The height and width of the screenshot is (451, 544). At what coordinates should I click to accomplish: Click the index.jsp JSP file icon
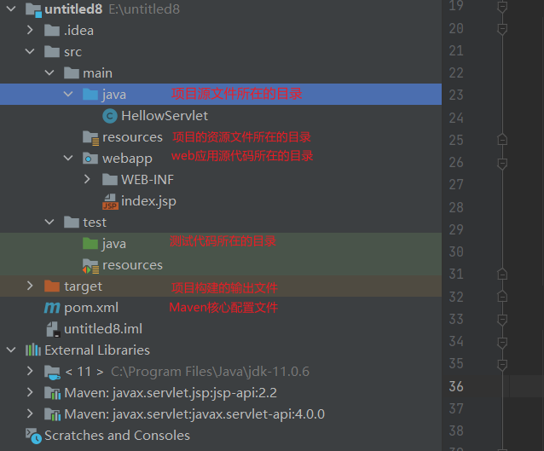click(110, 201)
